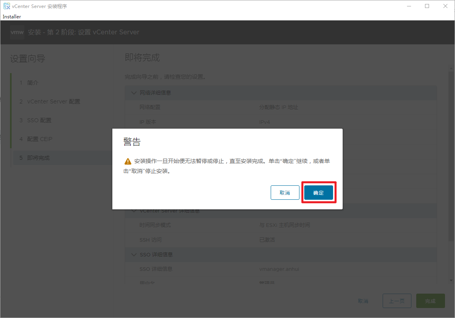
Task: Go back with 上一页 button
Action: point(397,301)
